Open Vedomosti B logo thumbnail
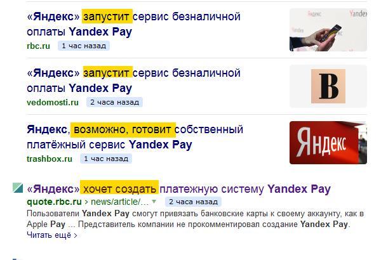 (328, 86)
